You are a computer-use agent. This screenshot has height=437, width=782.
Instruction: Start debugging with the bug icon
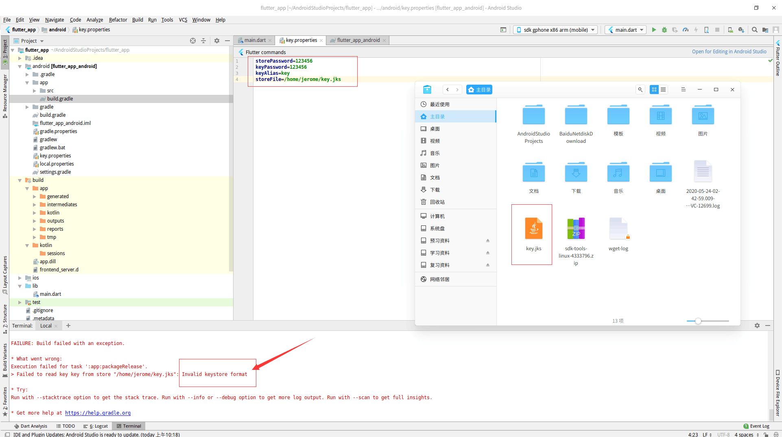(664, 30)
